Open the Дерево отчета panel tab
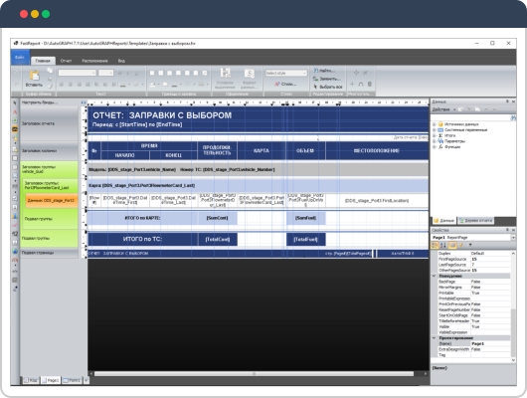 476,221
